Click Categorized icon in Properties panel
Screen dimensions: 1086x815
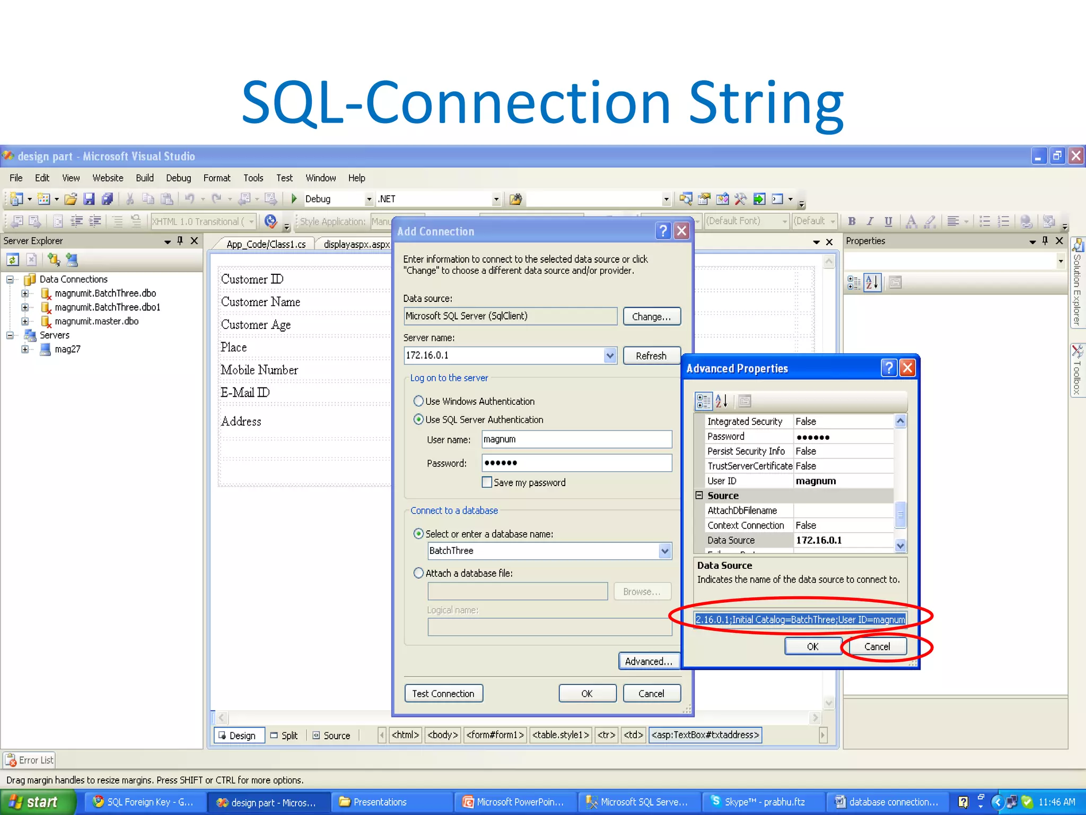[854, 282]
